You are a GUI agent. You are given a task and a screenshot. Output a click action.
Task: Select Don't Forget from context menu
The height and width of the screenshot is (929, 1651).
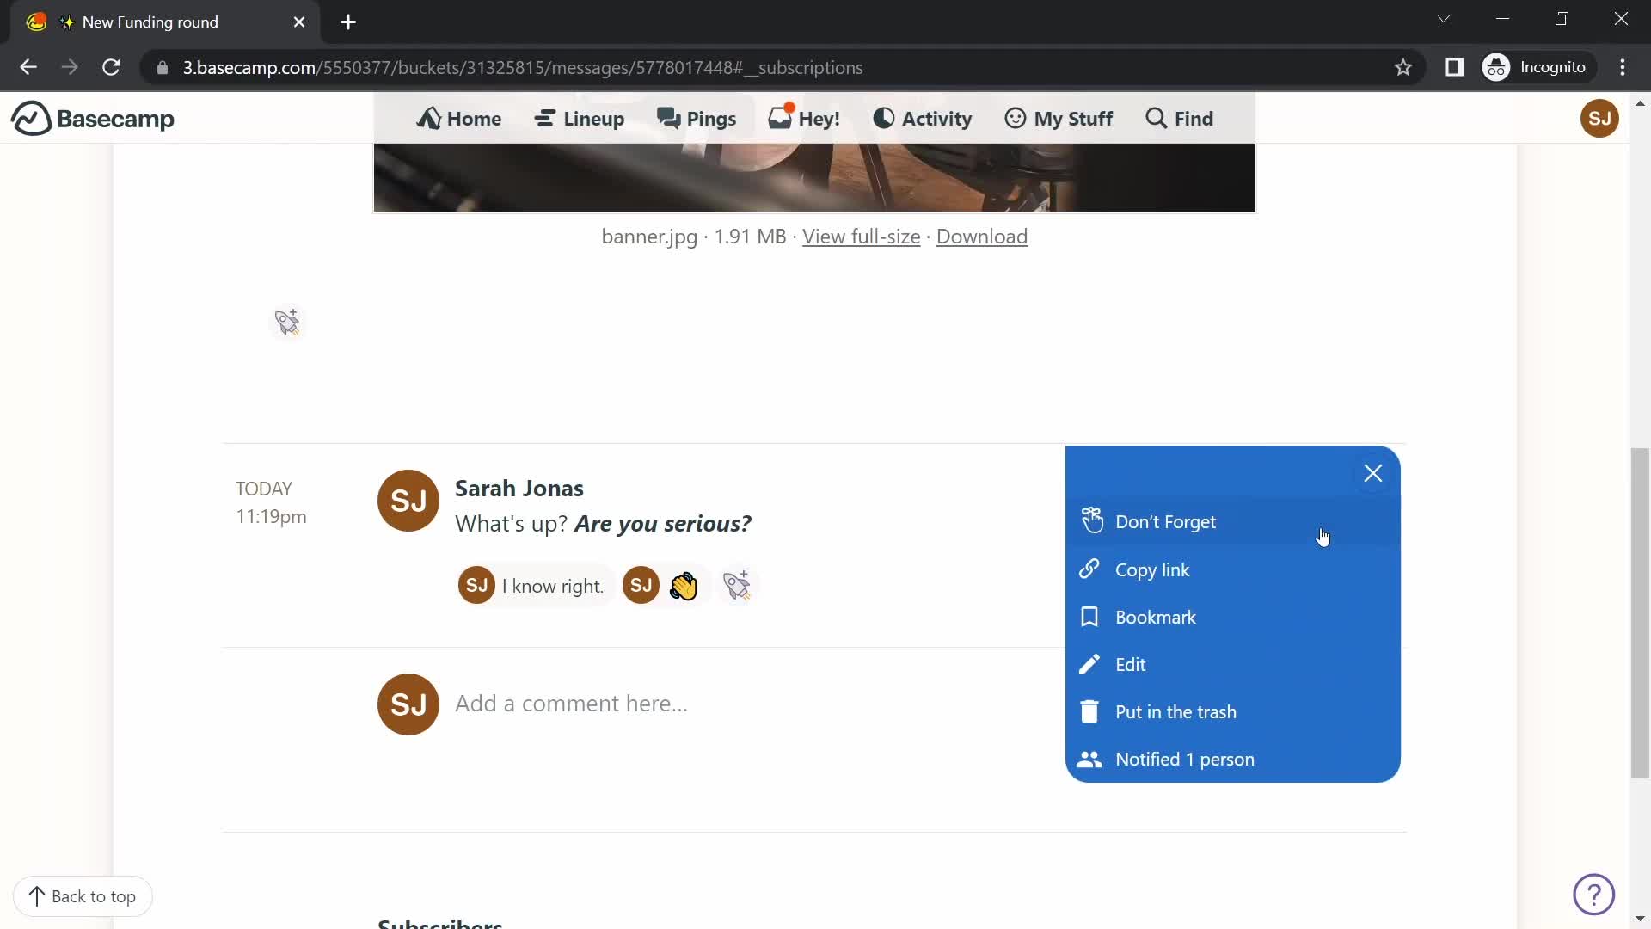[1166, 520]
